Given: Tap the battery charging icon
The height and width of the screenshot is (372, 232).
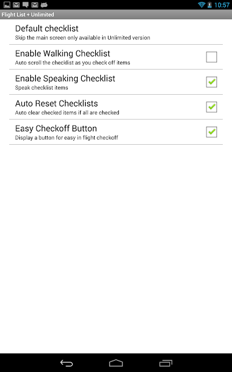Looking at the screenshot, I should [209, 5].
